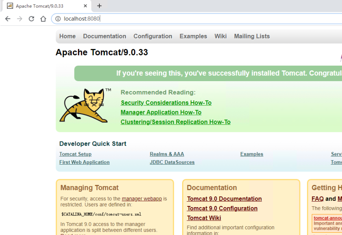Click the Tomcat favicon in the tab
This screenshot has height=235, width=342.
tap(10, 6)
